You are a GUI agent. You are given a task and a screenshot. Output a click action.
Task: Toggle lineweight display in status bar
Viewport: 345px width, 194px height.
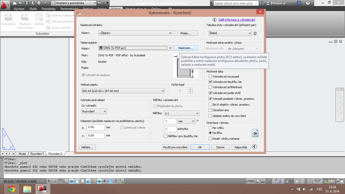105,181
